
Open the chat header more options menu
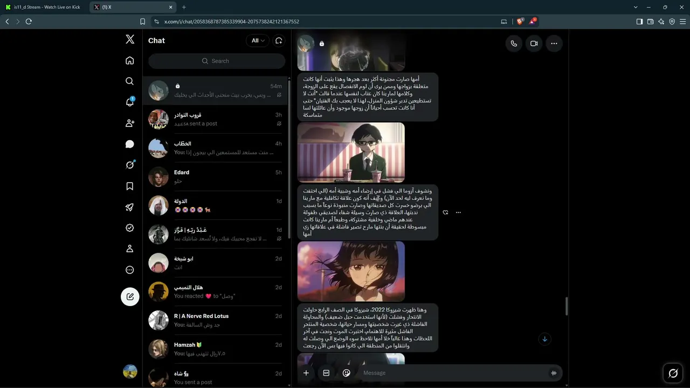554,44
